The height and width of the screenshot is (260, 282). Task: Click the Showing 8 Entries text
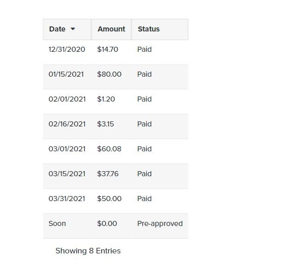[x=88, y=251]
